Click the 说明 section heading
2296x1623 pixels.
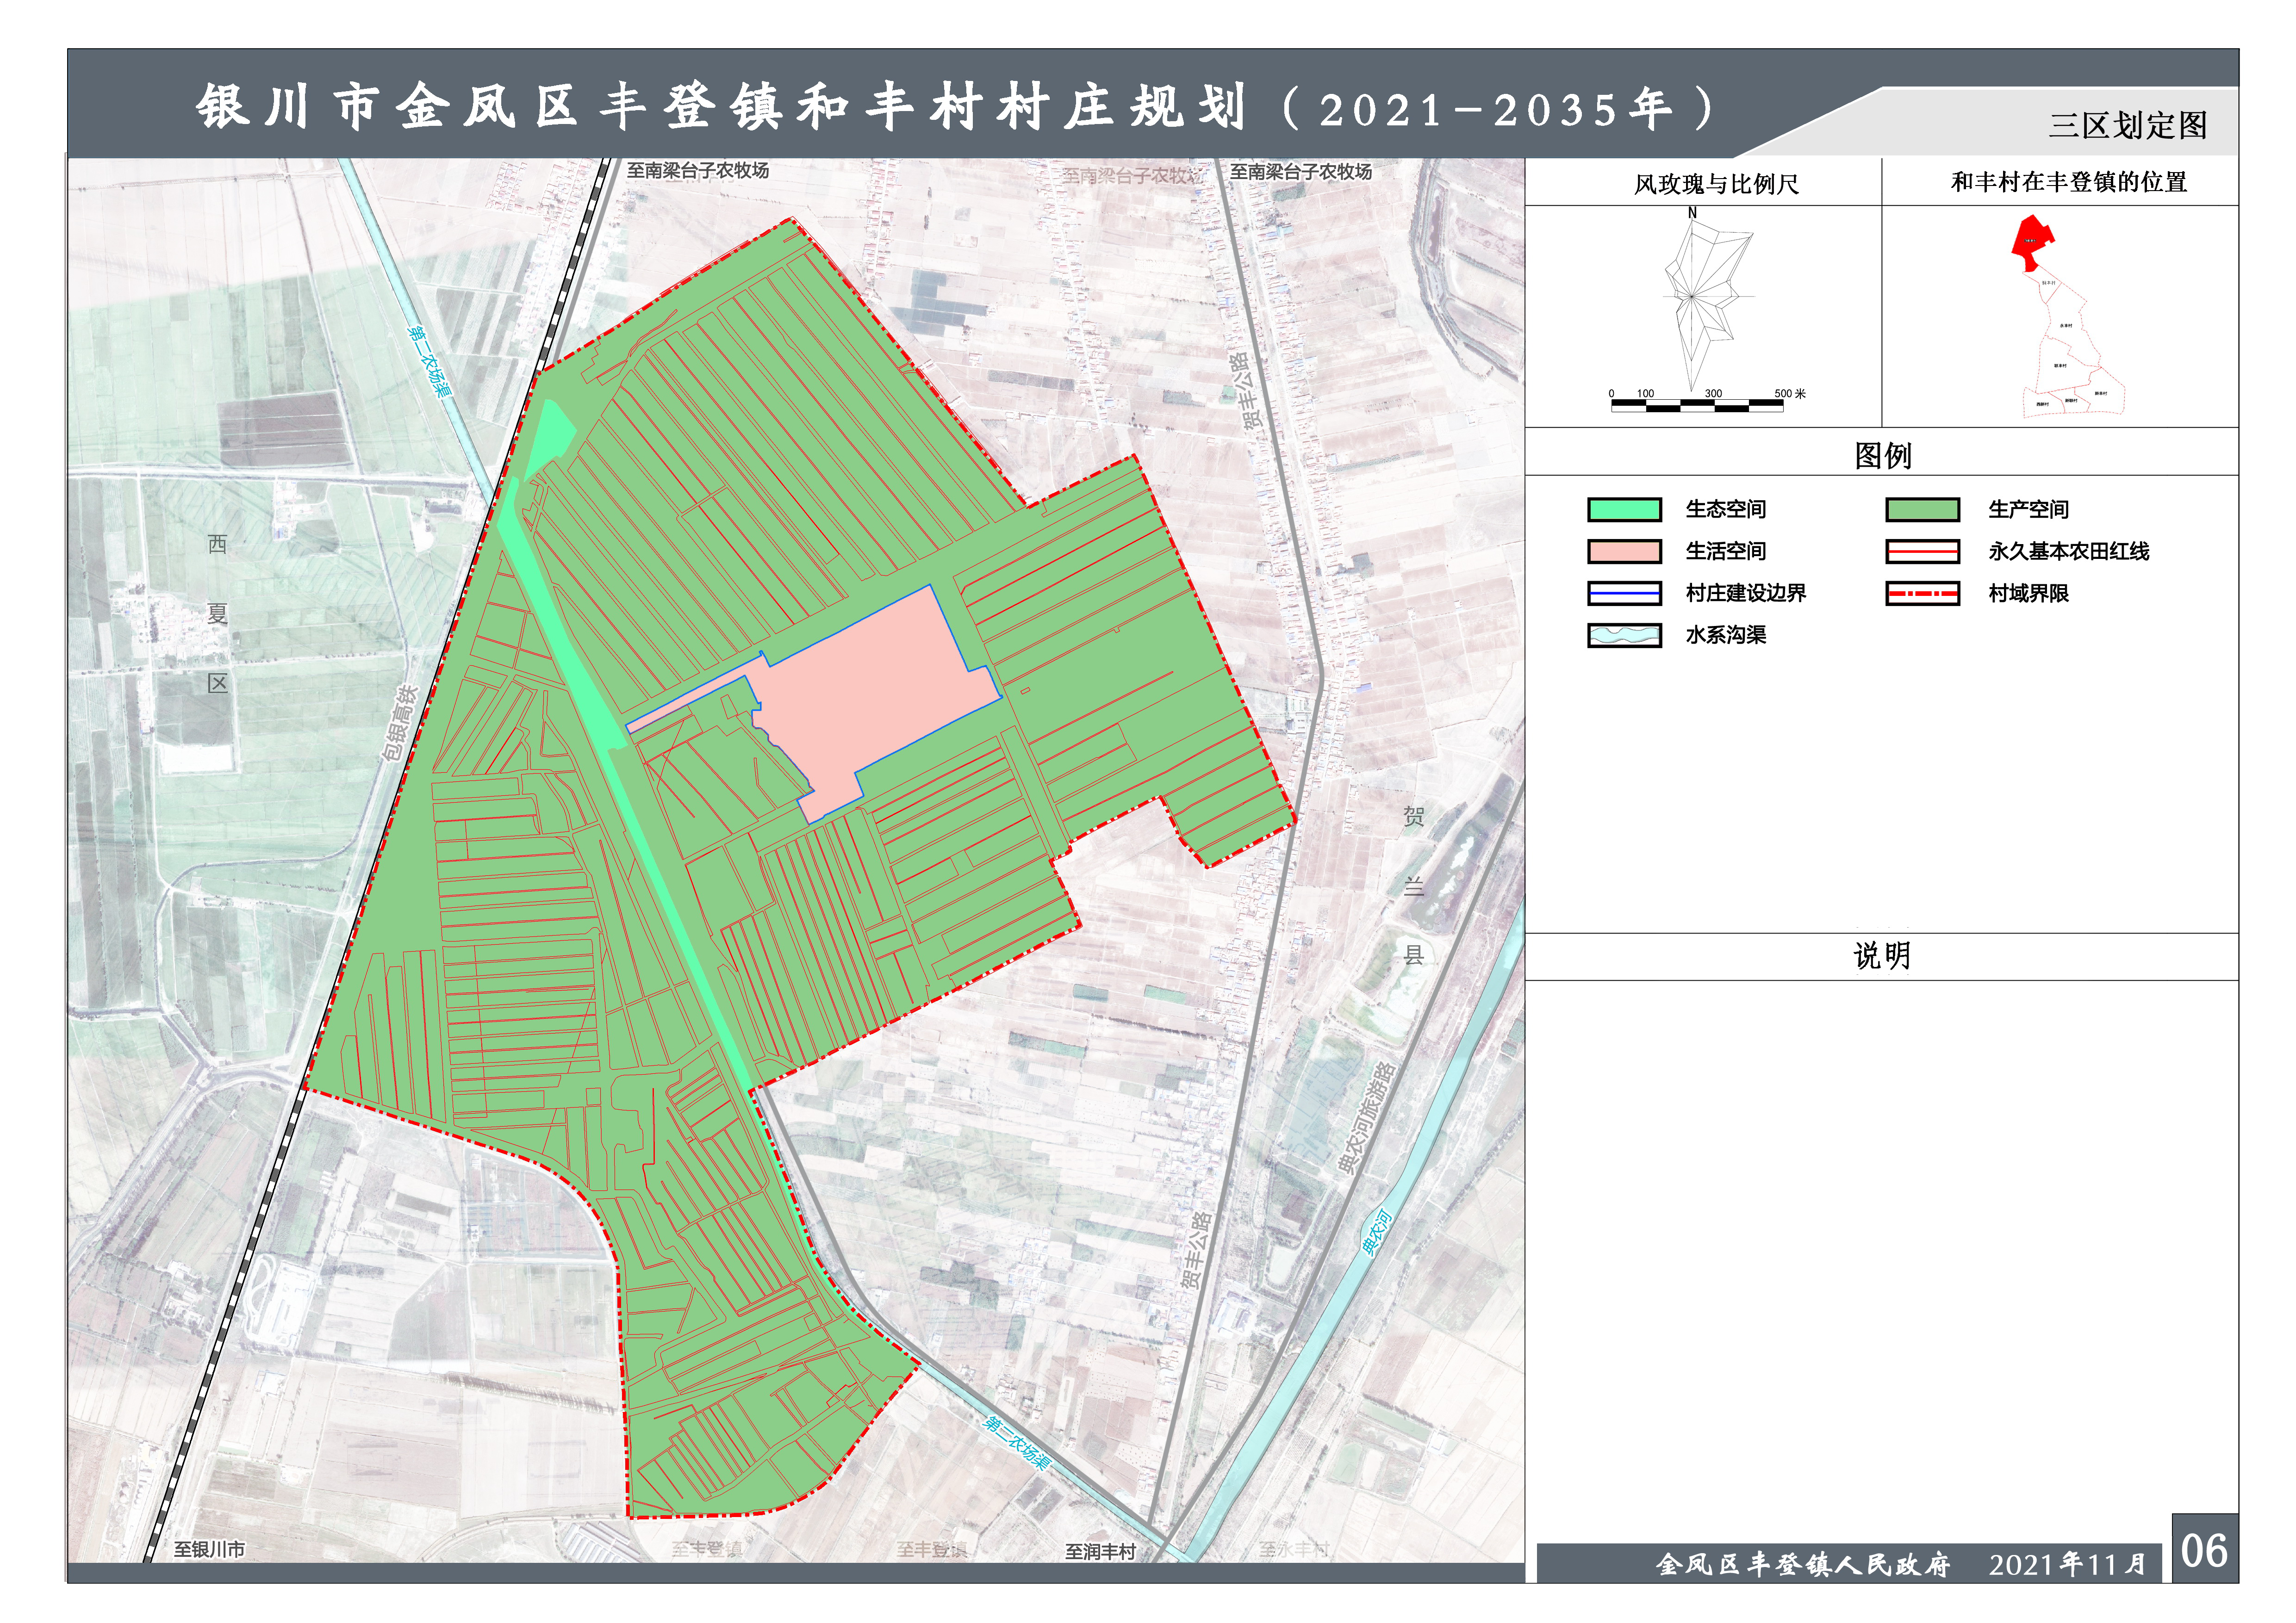pos(1882,956)
